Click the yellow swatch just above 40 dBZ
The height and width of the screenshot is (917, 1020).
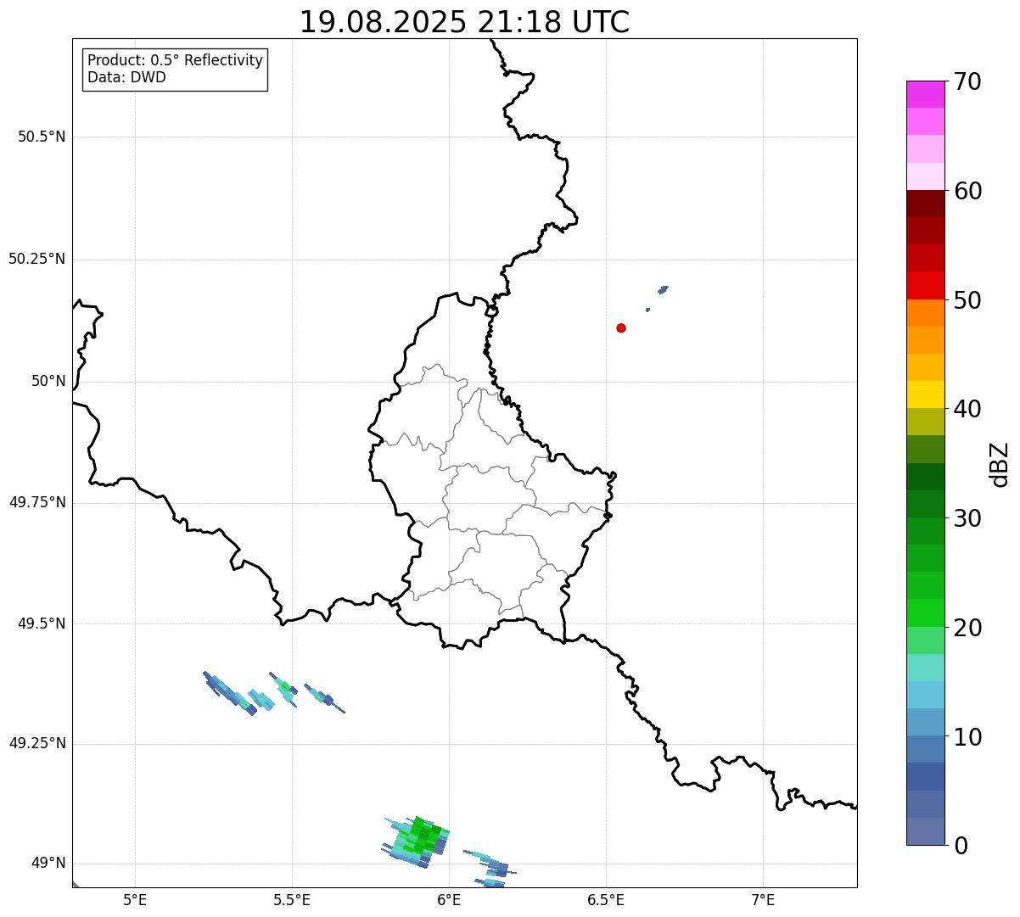pos(925,394)
